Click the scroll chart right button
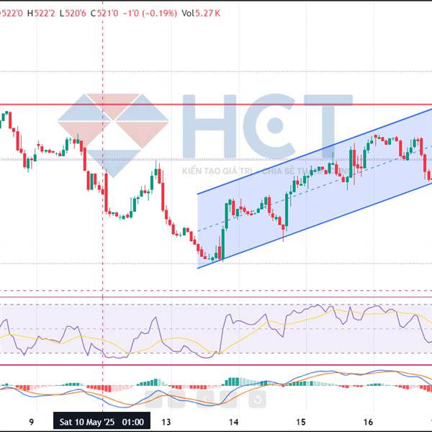The width and height of the screenshot is (432, 432). point(228,400)
